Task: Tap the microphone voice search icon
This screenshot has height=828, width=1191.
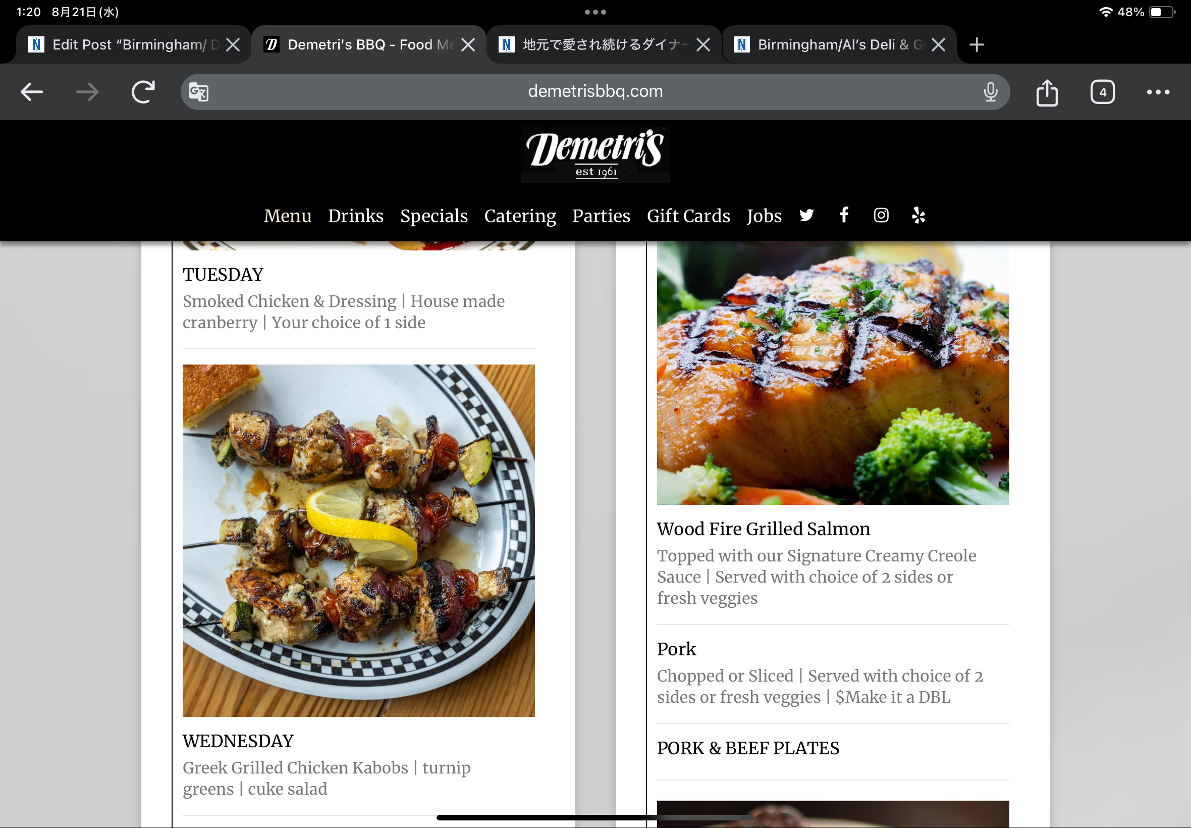Action: [x=990, y=92]
